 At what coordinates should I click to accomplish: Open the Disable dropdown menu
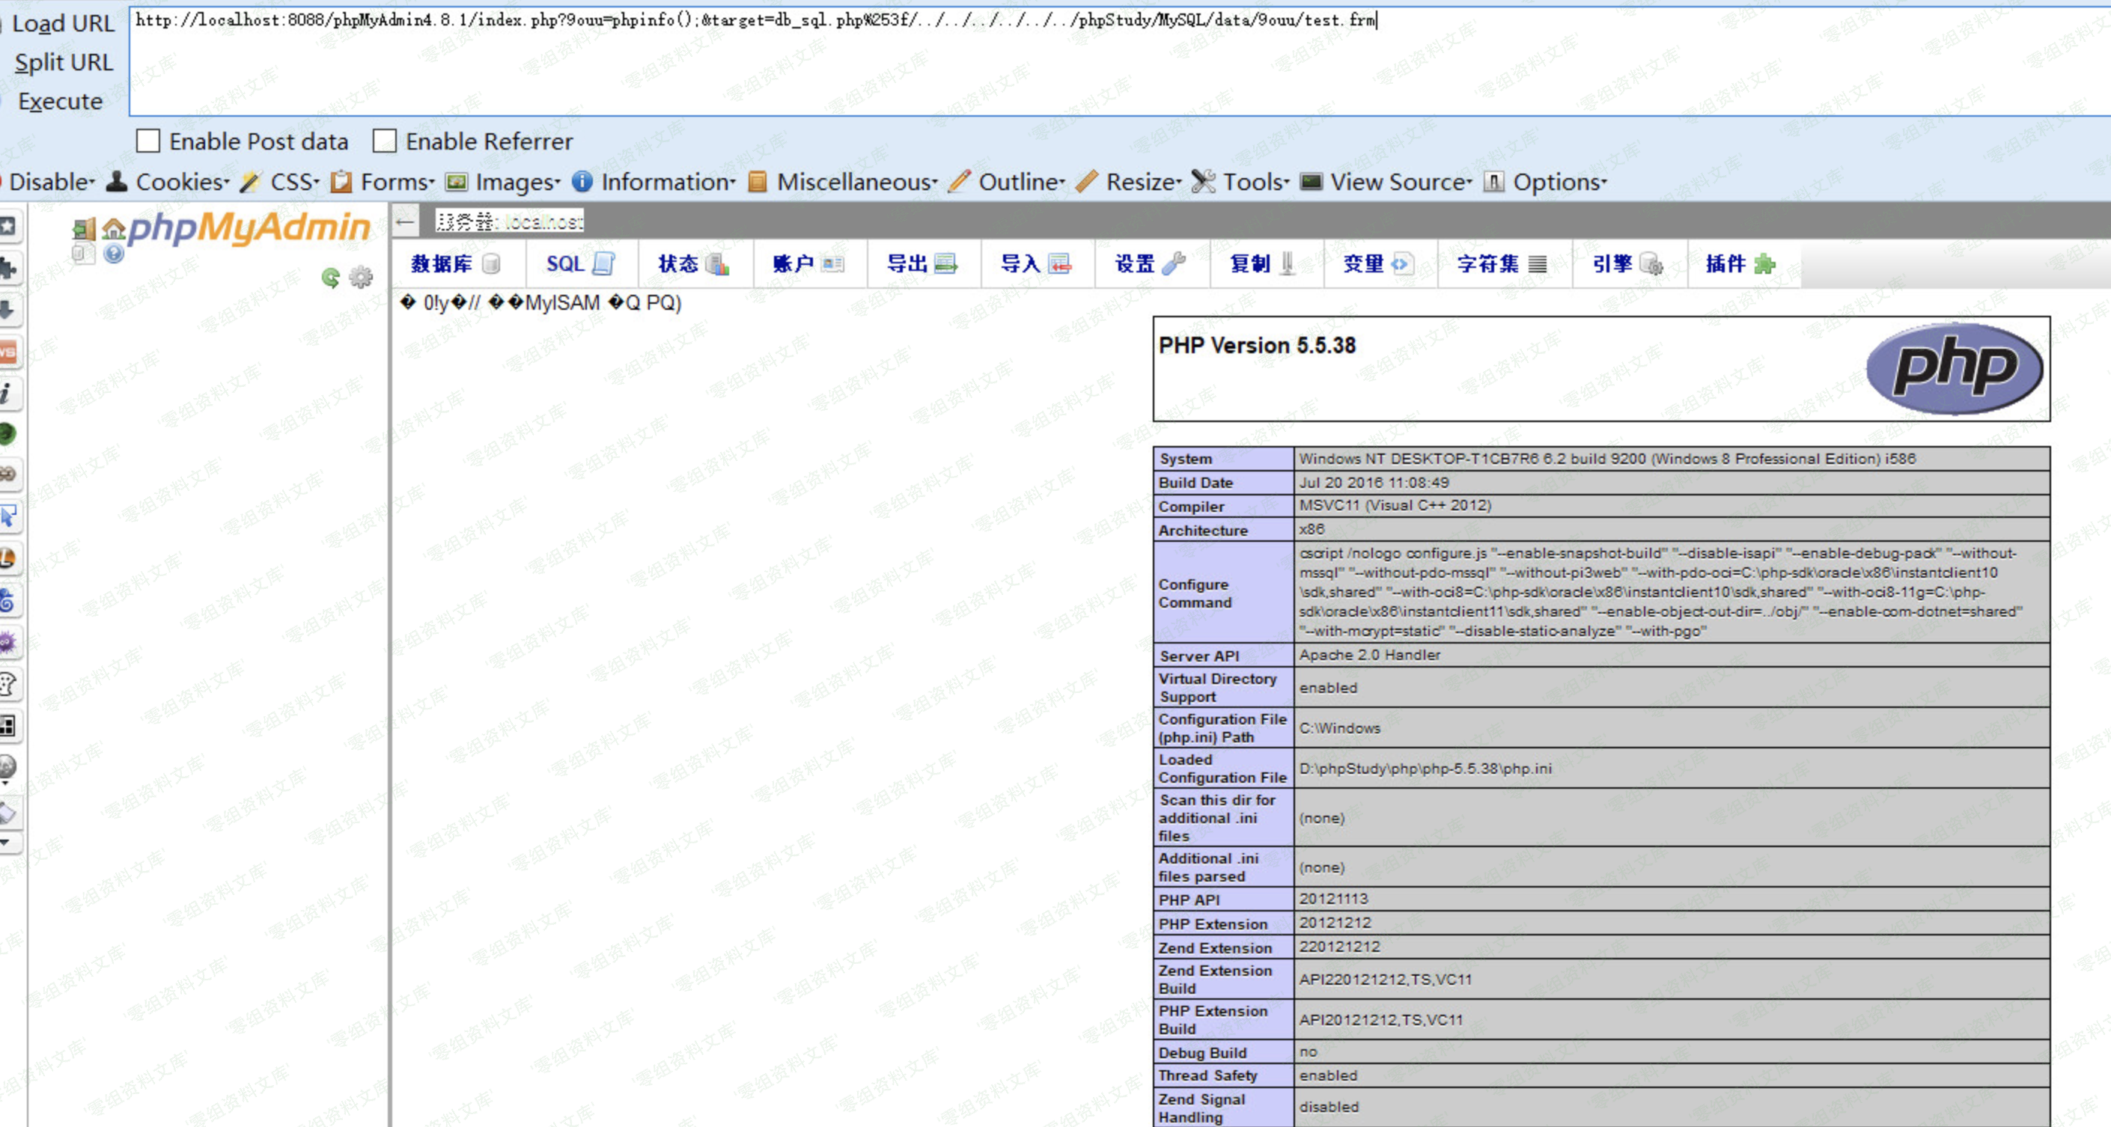point(51,182)
